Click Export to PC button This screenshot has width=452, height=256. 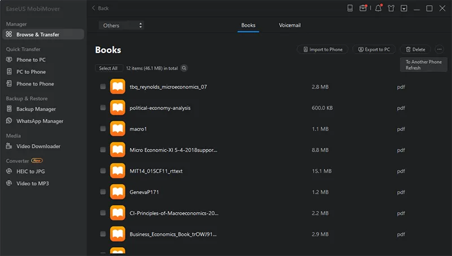(x=374, y=50)
